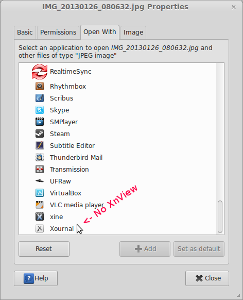Viewport: 243px width, 300px height.
Task: Select Transmission in the list
Action: [x=69, y=170]
